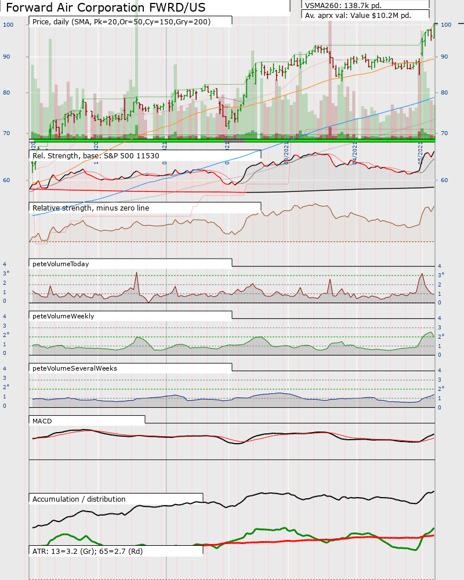
Task: Select the MACD panel label
Action: pyautogui.click(x=42, y=421)
